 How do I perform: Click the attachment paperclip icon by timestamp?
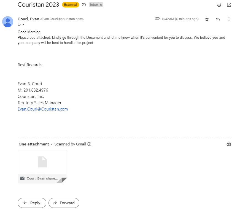[157, 19]
